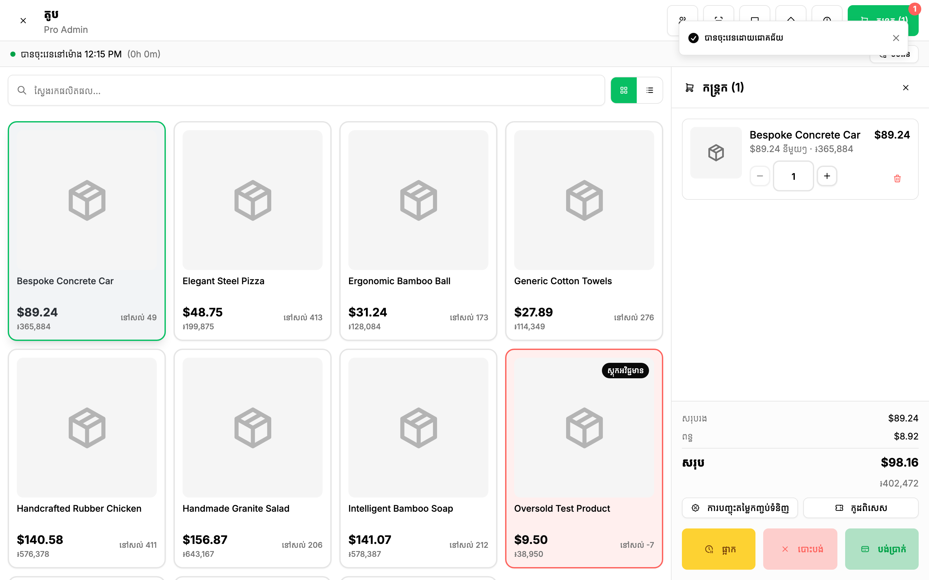Add Generic Cotton Towels to the cart
Viewport: 929px width, 580px height.
[x=584, y=231]
